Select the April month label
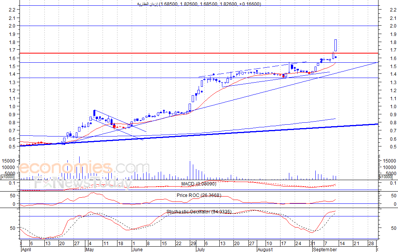This screenshot has height=252, width=398. 26,249
